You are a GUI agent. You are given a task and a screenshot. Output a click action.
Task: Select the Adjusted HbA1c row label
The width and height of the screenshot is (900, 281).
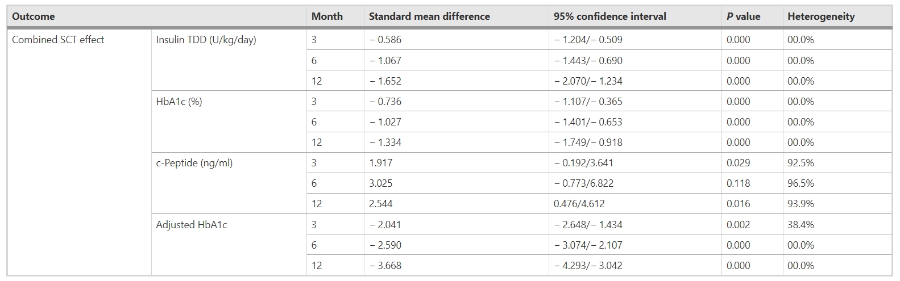coord(191,225)
